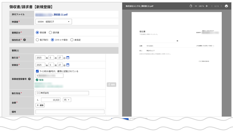Open calendar picker for 受領日
This screenshot has height=131, width=233.
point(68,65)
